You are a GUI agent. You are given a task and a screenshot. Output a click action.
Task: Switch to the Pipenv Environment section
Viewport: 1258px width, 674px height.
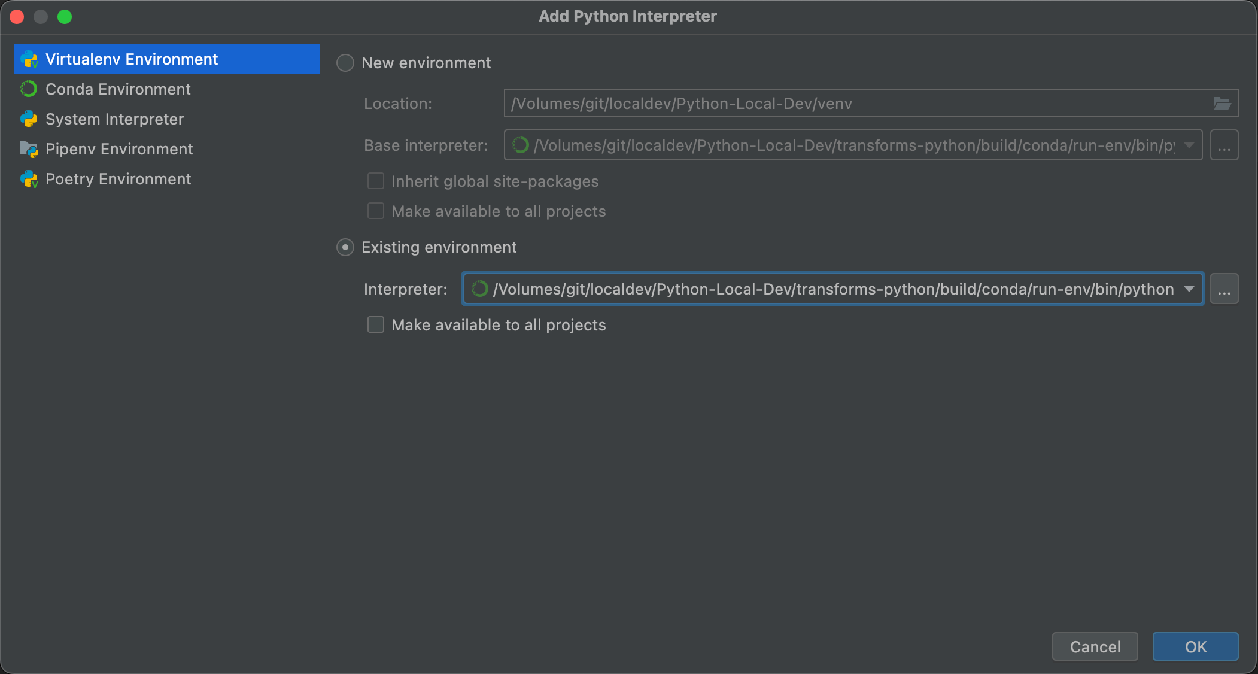pos(119,148)
